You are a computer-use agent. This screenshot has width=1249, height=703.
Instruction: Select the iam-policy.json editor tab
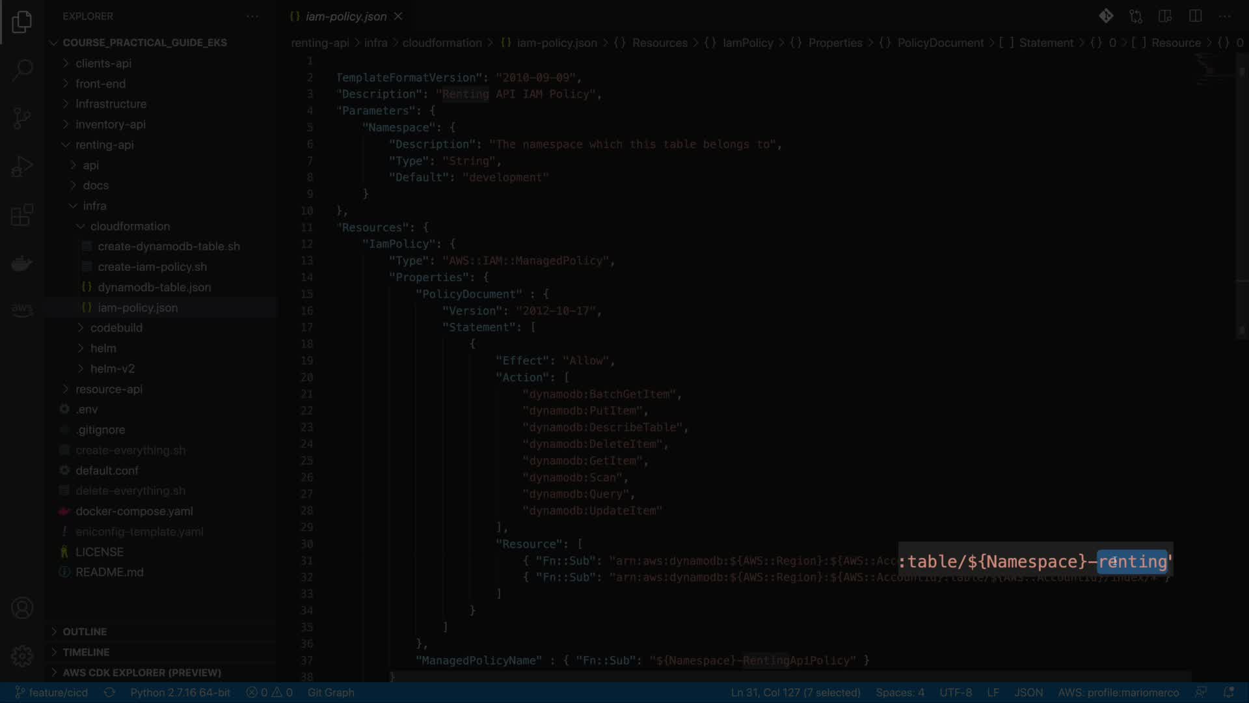coord(345,16)
